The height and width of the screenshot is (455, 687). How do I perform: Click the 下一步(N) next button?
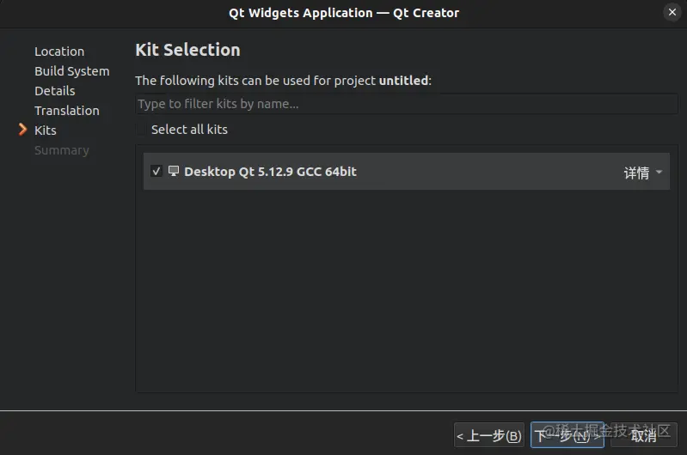coord(567,435)
